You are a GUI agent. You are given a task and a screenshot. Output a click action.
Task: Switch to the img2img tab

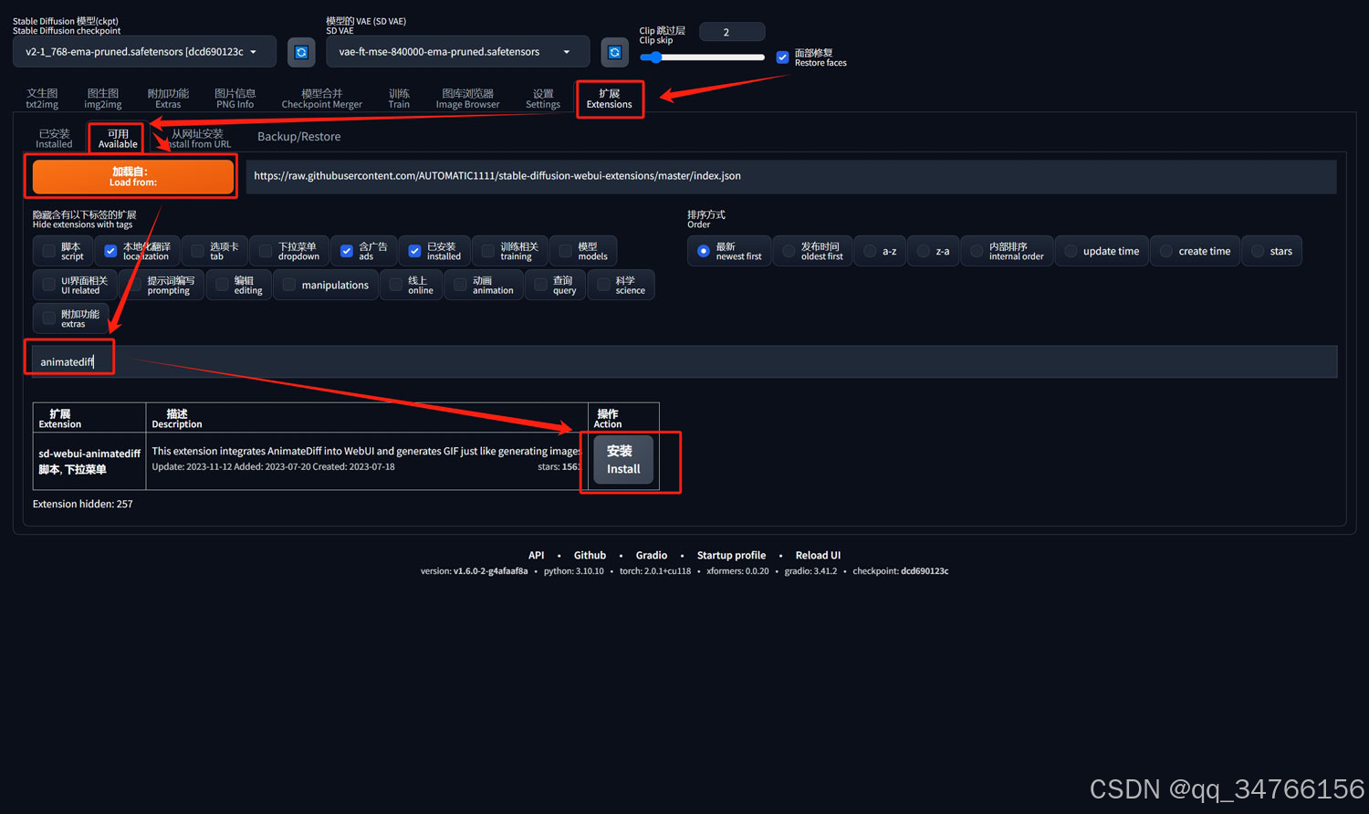(103, 99)
